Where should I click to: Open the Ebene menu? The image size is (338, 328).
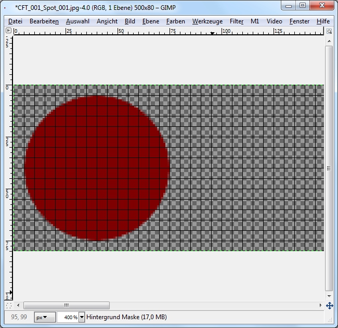(151, 21)
